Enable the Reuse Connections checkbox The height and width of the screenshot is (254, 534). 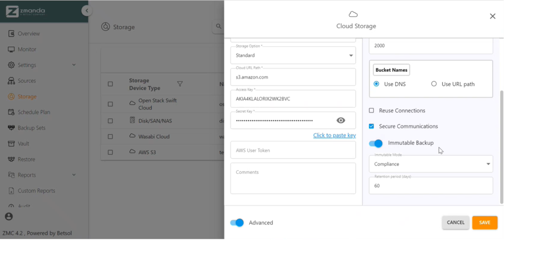tap(371, 110)
